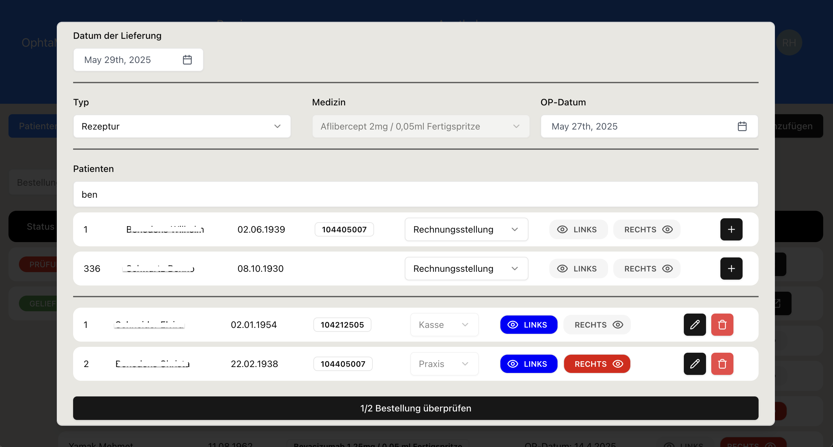833x447 pixels.
Task: Open the OP-Datum calendar picker
Action: point(743,126)
